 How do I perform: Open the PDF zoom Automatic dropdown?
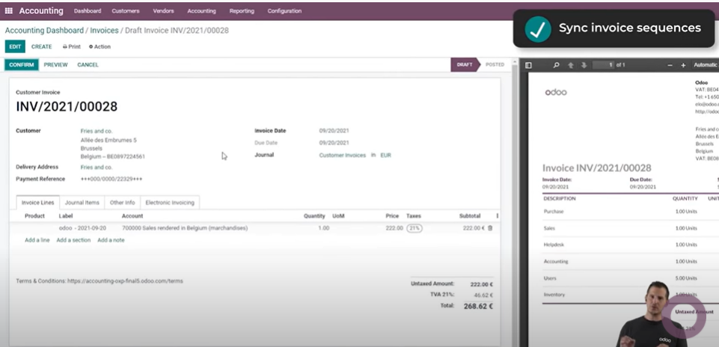(x=706, y=65)
